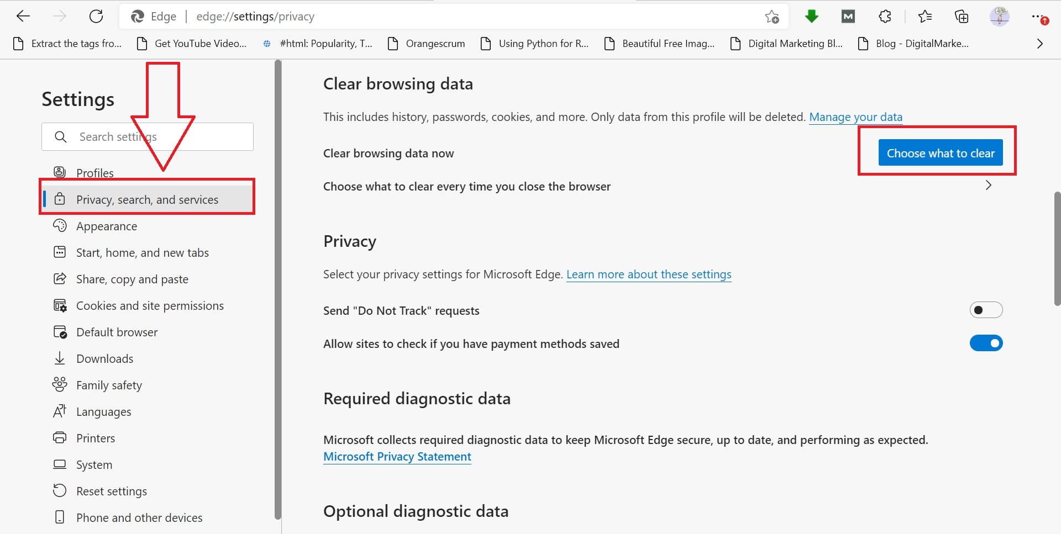Open the Collections icon in the toolbar

[961, 16]
